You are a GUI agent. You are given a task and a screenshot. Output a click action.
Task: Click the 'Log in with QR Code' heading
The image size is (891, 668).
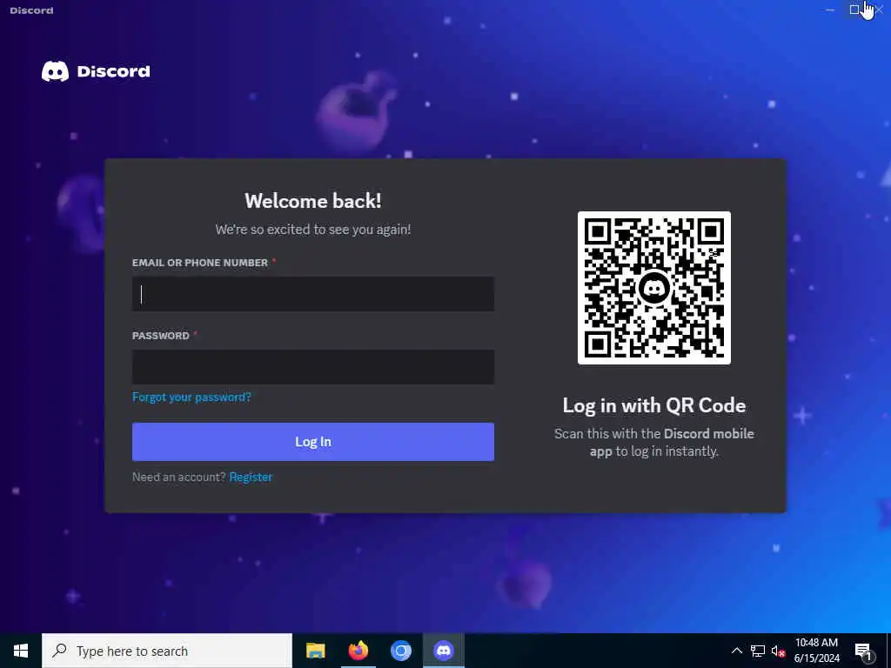tap(654, 405)
